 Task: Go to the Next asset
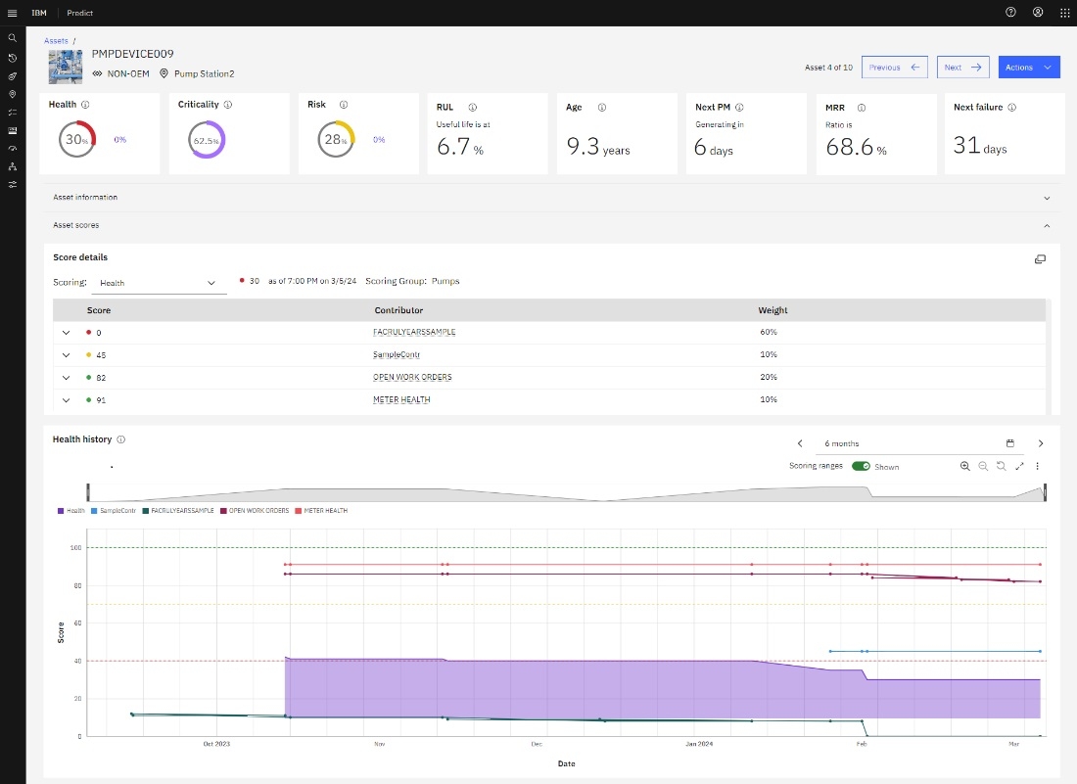click(x=961, y=68)
